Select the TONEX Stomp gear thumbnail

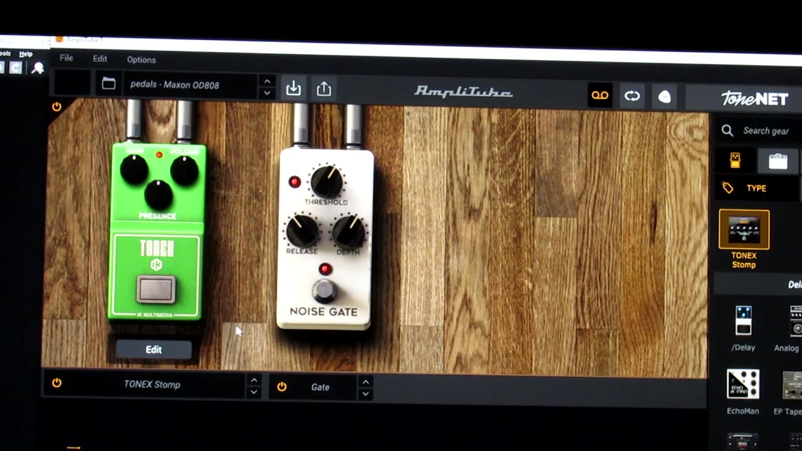pos(744,229)
